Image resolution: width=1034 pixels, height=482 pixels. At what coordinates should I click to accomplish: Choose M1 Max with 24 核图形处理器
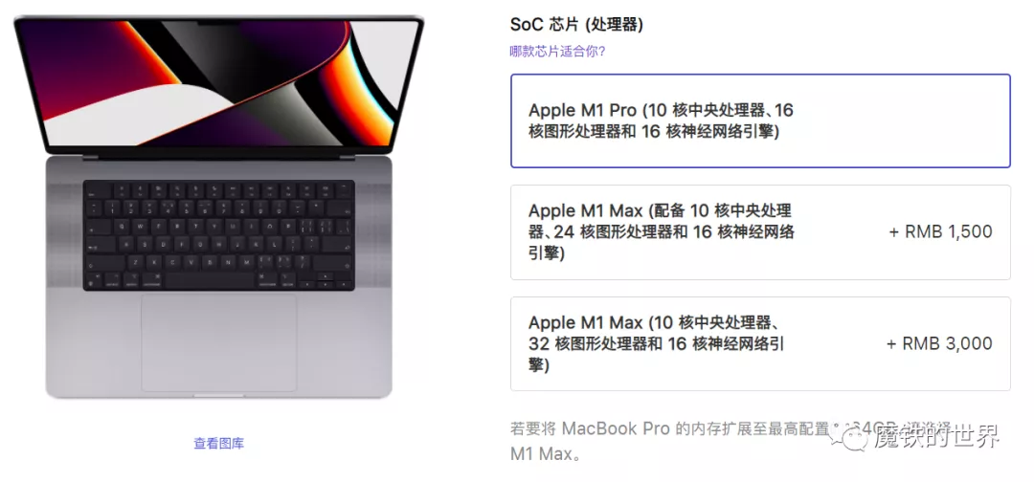(760, 231)
